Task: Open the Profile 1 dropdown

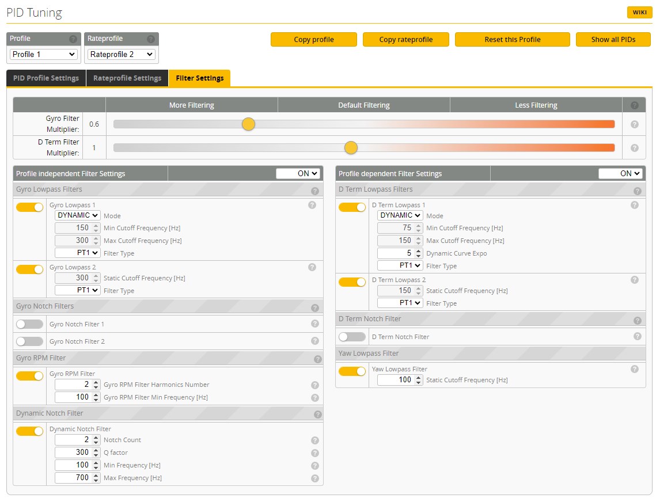Action: 44,54
